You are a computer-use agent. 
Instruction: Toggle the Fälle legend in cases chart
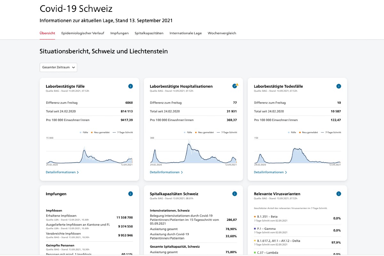click(84, 132)
